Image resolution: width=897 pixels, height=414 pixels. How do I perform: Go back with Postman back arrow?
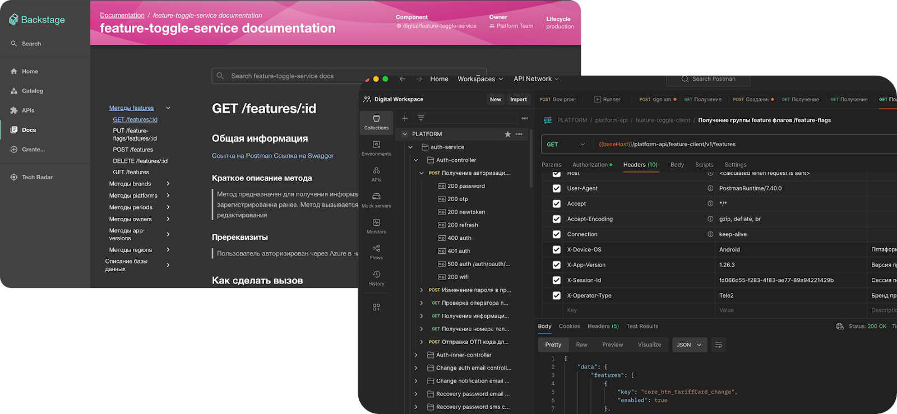[403, 79]
